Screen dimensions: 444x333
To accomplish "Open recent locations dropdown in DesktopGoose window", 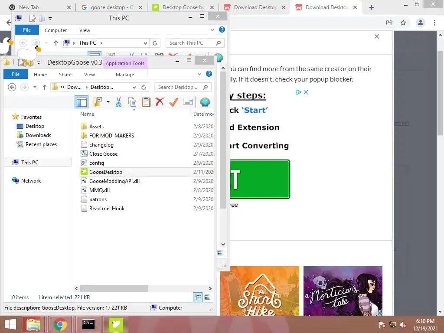I will (35, 87).
